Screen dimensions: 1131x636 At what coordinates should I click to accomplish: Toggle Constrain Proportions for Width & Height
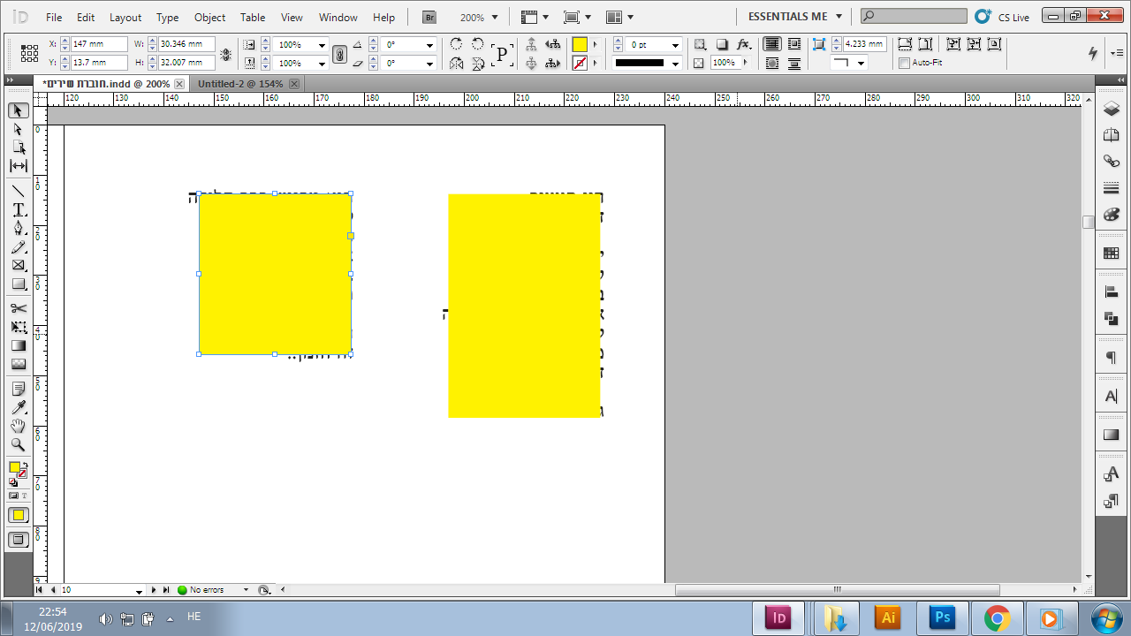point(225,54)
